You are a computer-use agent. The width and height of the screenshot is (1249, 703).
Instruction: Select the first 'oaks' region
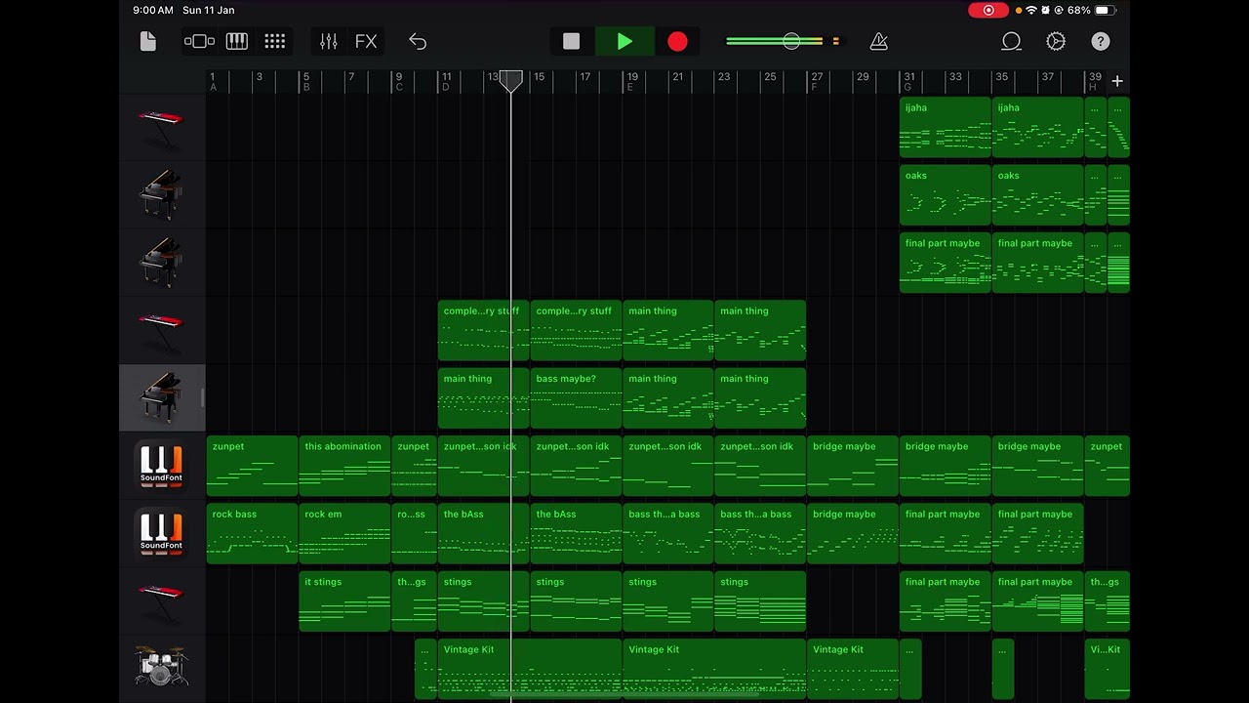tap(945, 194)
